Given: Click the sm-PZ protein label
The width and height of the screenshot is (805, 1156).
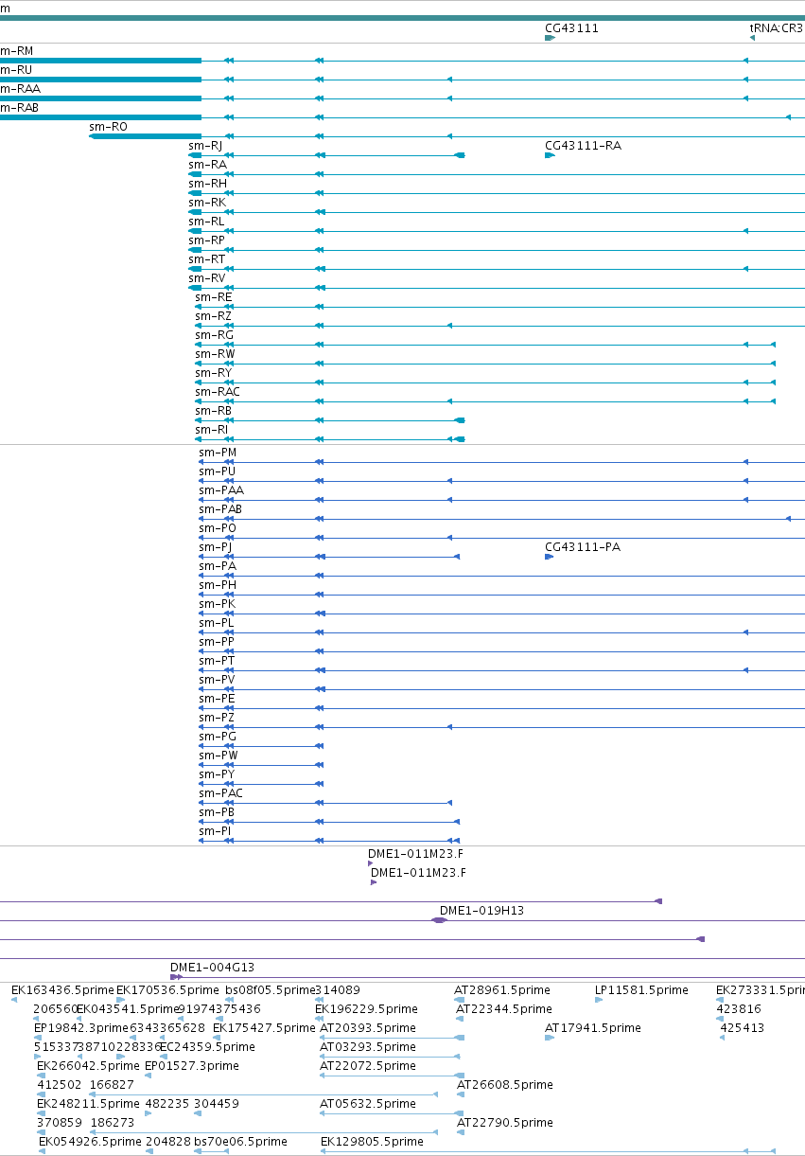Looking at the screenshot, I should click(217, 718).
